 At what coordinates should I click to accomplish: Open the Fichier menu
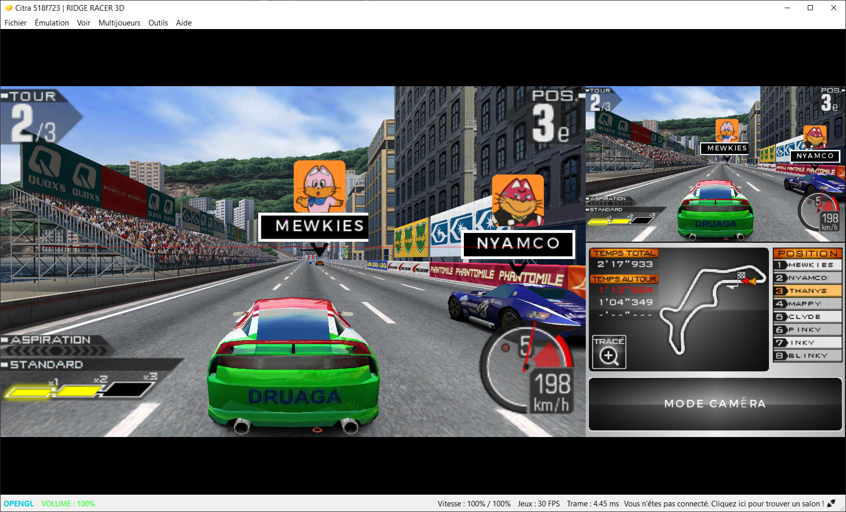pos(15,23)
